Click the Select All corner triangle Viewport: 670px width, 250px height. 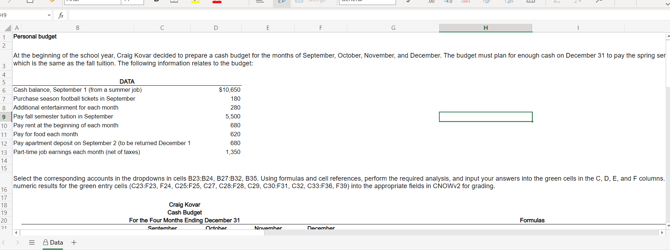[x=7, y=28]
